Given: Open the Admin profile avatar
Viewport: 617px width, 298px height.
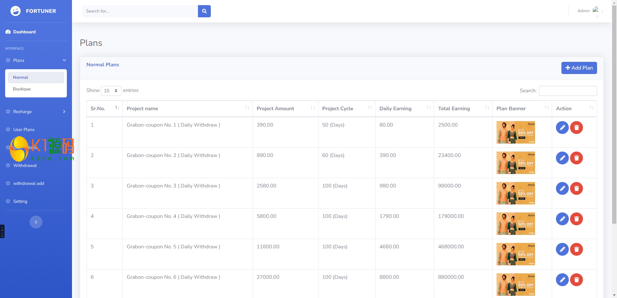Looking at the screenshot, I should [595, 10].
